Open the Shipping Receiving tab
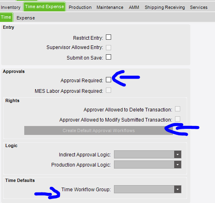Viewport: 215px width, 203px height. pos(164,7)
